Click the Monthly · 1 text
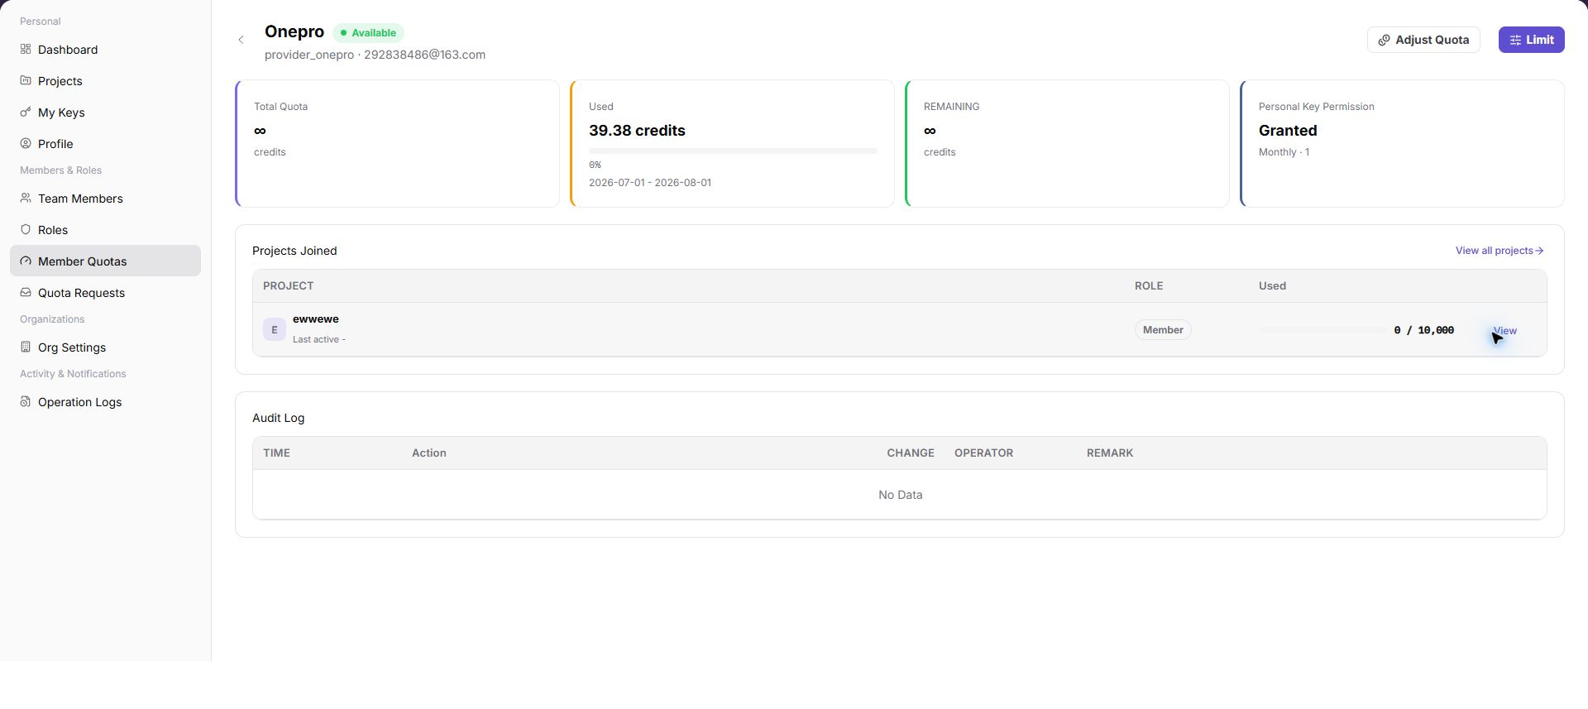 [x=1284, y=152]
